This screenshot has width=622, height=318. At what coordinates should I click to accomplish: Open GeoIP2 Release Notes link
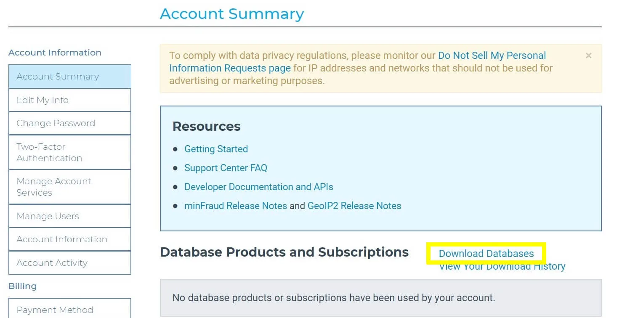(354, 206)
